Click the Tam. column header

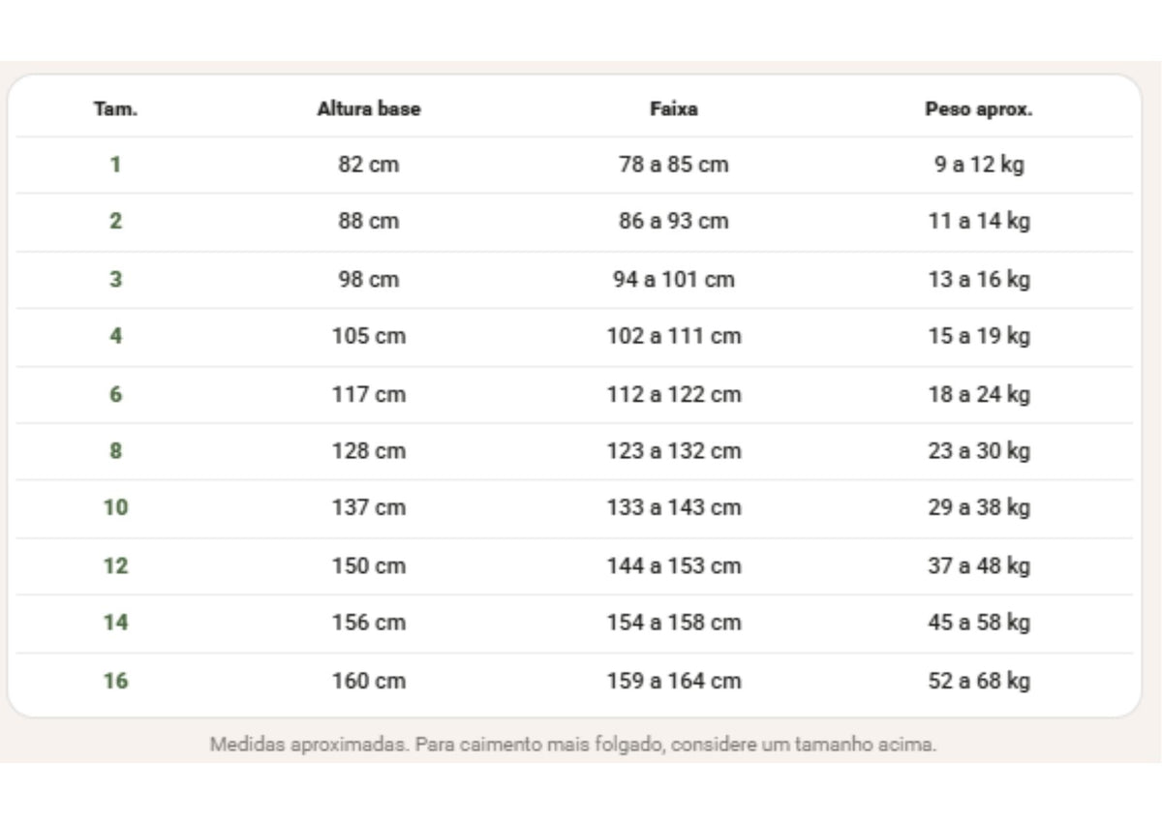pyautogui.click(x=115, y=109)
